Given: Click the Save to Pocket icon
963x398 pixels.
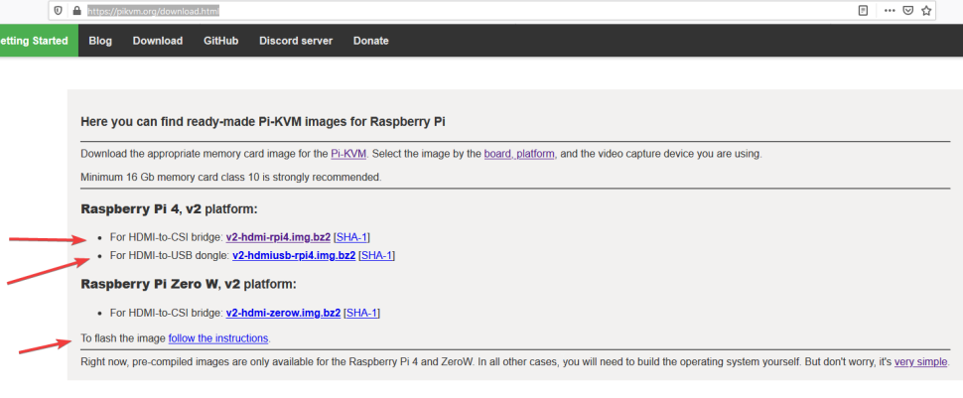Looking at the screenshot, I should pyautogui.click(x=907, y=11).
